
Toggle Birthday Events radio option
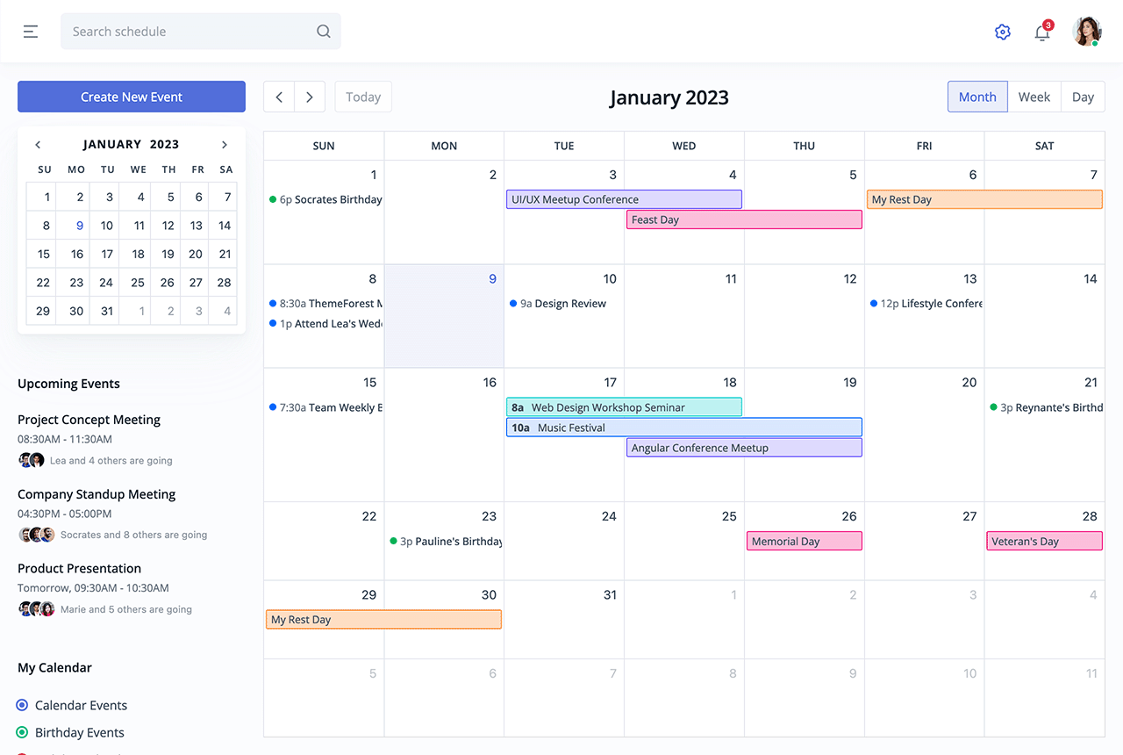(x=22, y=732)
